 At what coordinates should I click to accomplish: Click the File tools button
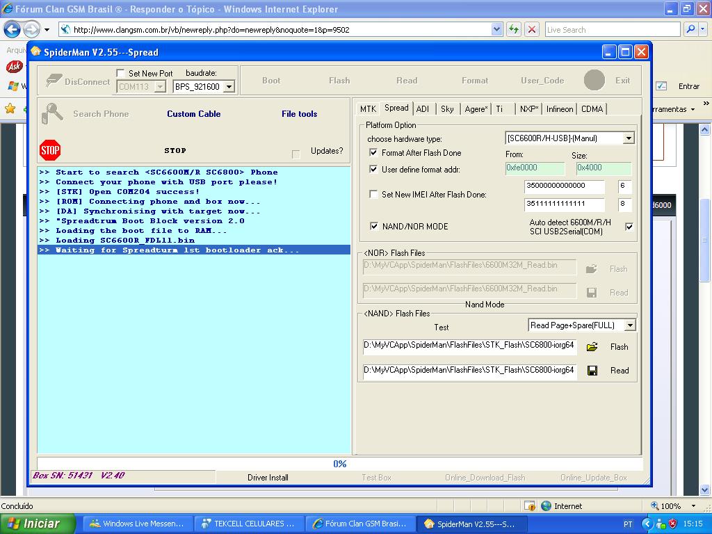(x=299, y=114)
